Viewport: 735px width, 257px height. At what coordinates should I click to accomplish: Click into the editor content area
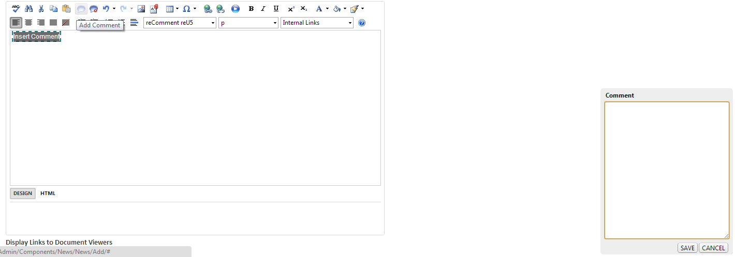pos(195,108)
